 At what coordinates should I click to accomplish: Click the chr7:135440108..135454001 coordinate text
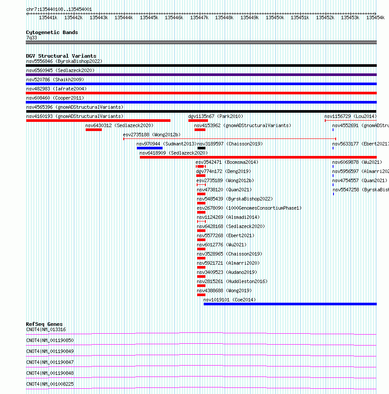[59, 9]
